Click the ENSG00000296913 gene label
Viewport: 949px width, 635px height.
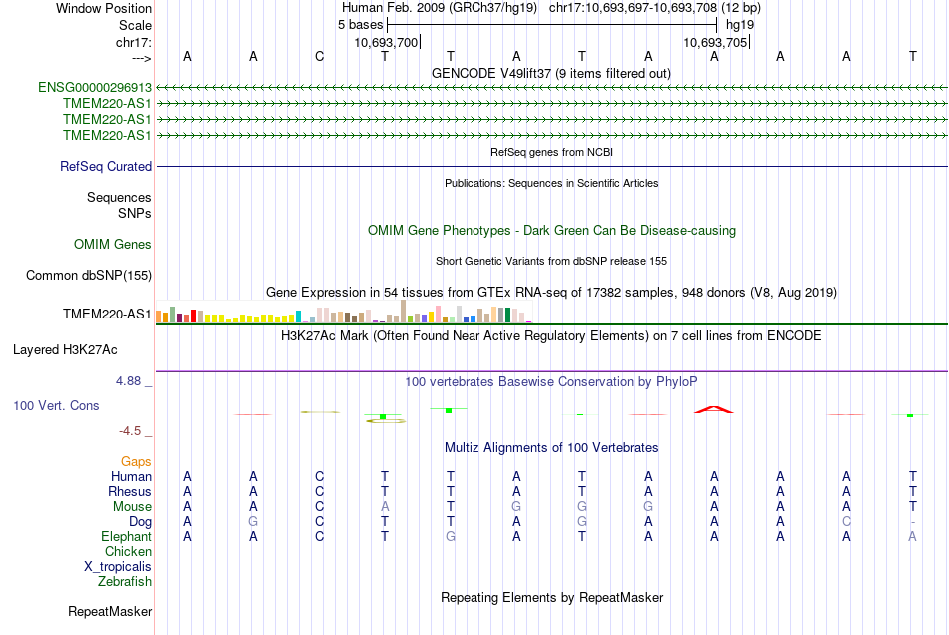coord(95,87)
